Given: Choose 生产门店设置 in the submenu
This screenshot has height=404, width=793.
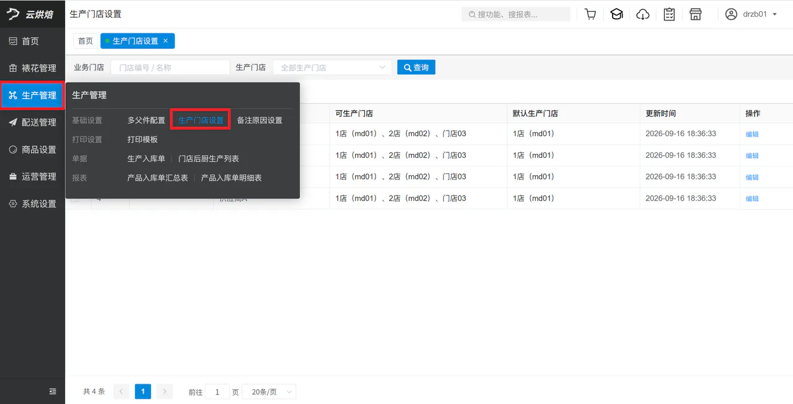Looking at the screenshot, I should 201,120.
